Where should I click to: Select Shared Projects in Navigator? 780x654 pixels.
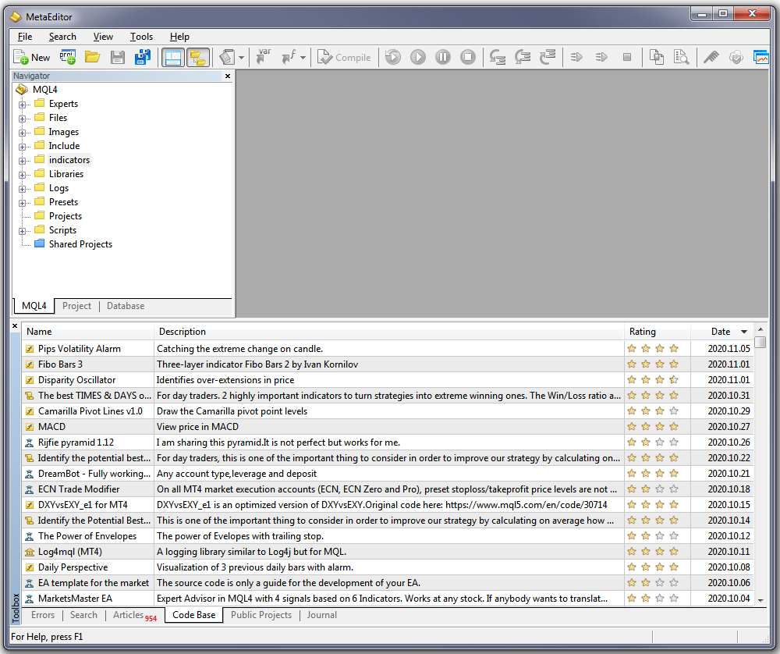(x=80, y=243)
